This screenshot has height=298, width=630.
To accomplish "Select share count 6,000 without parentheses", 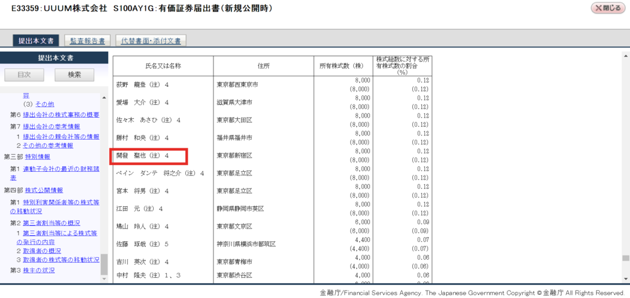I will pyautogui.click(x=363, y=222).
